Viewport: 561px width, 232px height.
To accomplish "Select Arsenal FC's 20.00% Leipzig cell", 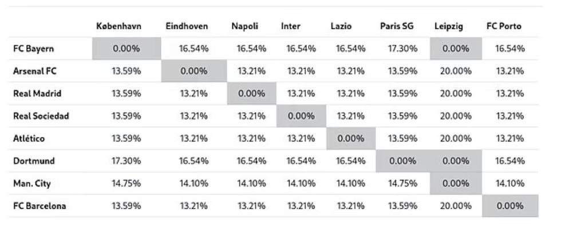I will coord(457,71).
